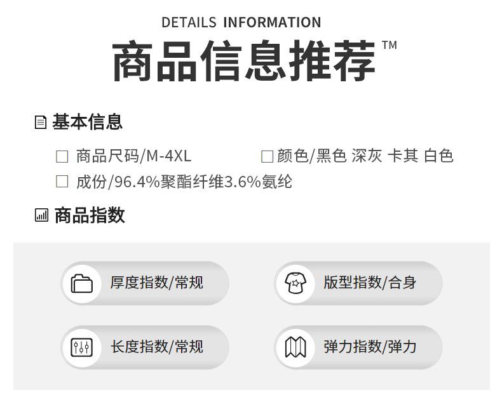Viewport: 502px width, 409px height.
Task: Click the DETAILS INFORMATION subtitle text
Action: pos(241,22)
